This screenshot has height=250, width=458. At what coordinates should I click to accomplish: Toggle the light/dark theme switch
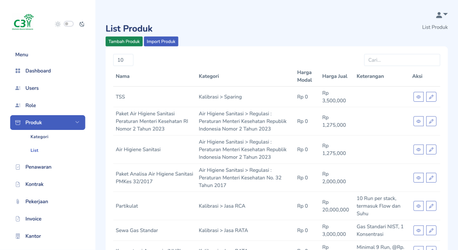[x=68, y=24]
